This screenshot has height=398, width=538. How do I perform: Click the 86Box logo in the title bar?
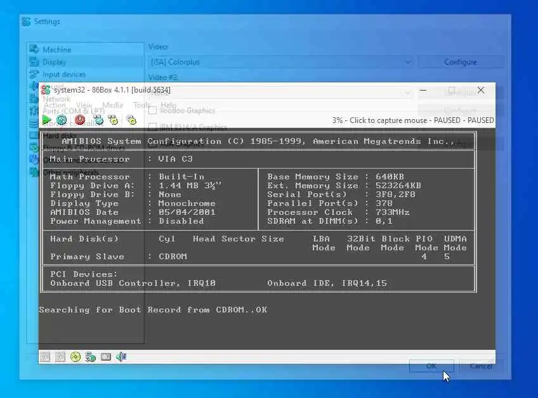tap(46, 90)
